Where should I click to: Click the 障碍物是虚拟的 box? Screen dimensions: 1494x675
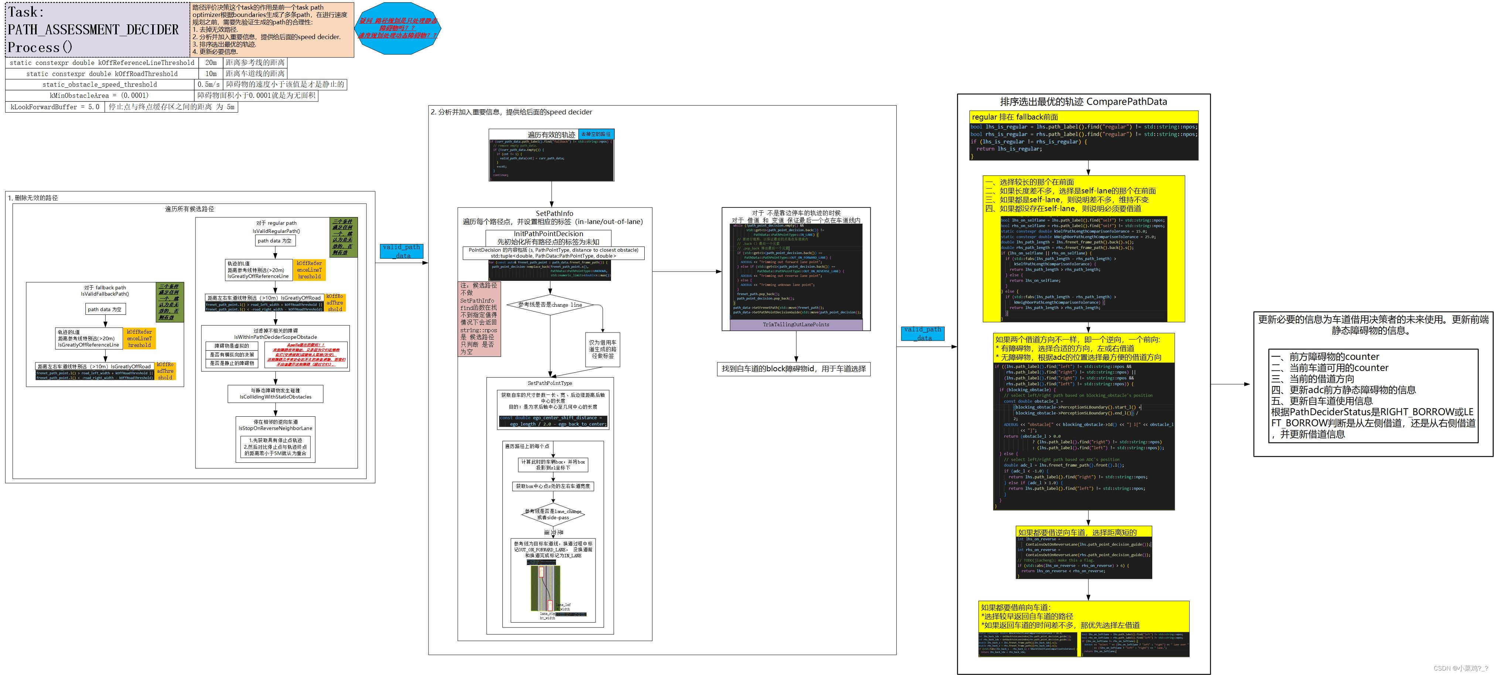pyautogui.click(x=232, y=346)
